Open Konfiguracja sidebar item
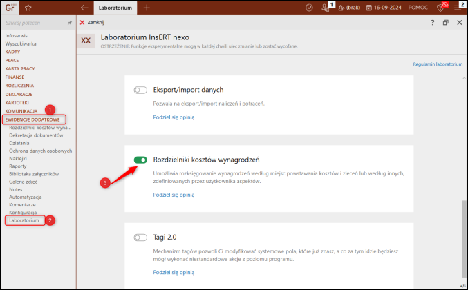 pyautogui.click(x=23, y=213)
